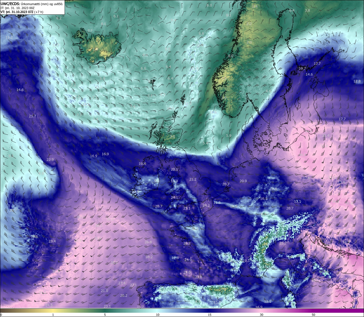Click the 15 mark on the color scale
Image resolution: width=364 pixels, height=317 pixels.
click(209, 315)
